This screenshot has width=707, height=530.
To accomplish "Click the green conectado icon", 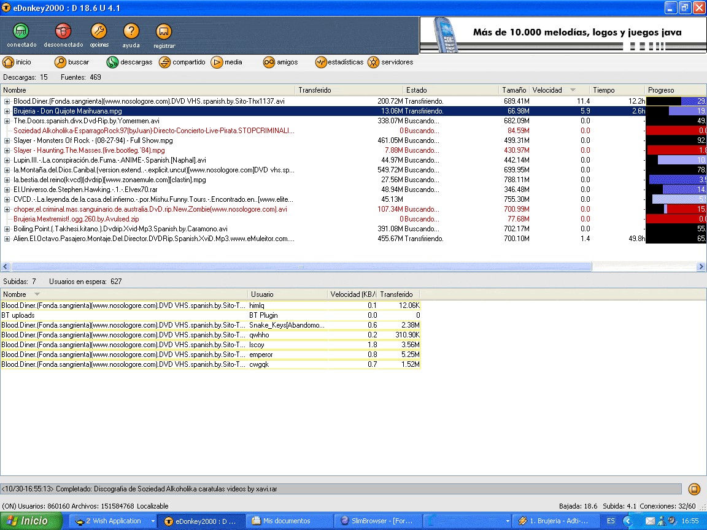I will (21, 32).
